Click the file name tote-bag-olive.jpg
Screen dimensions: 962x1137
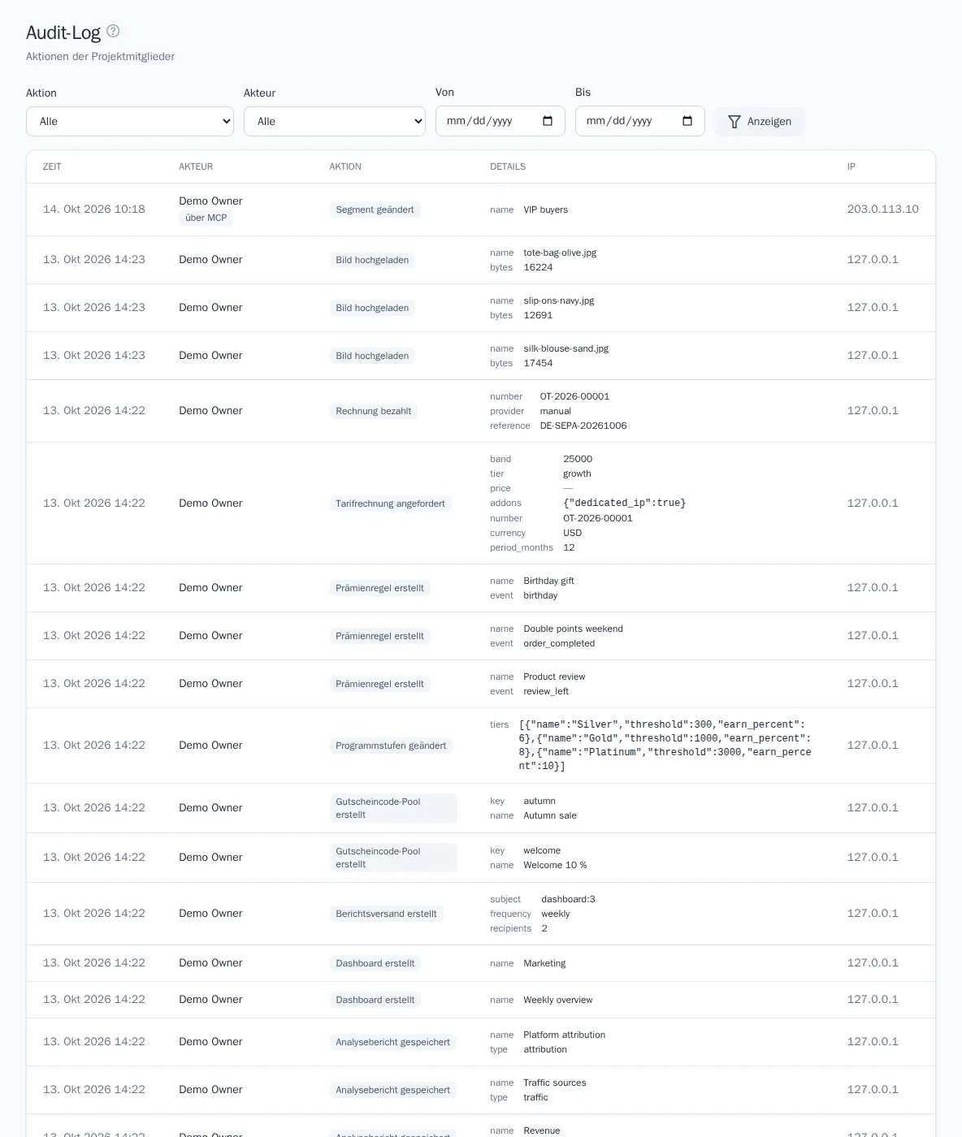(x=560, y=253)
